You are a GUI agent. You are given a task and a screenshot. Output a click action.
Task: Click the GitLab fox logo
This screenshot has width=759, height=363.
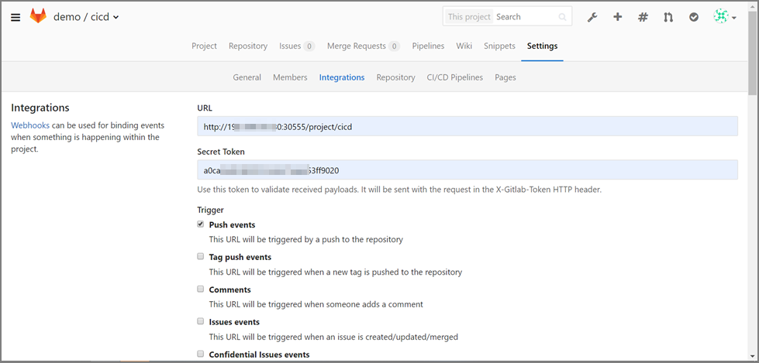coord(38,16)
